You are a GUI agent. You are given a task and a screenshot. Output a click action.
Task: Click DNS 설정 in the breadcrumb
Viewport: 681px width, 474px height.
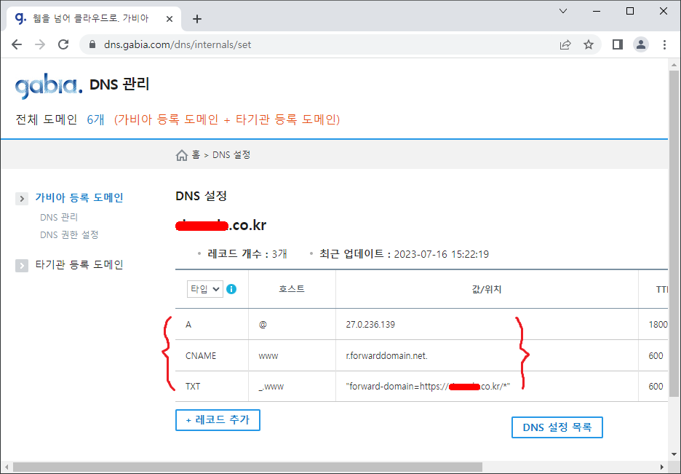click(231, 155)
